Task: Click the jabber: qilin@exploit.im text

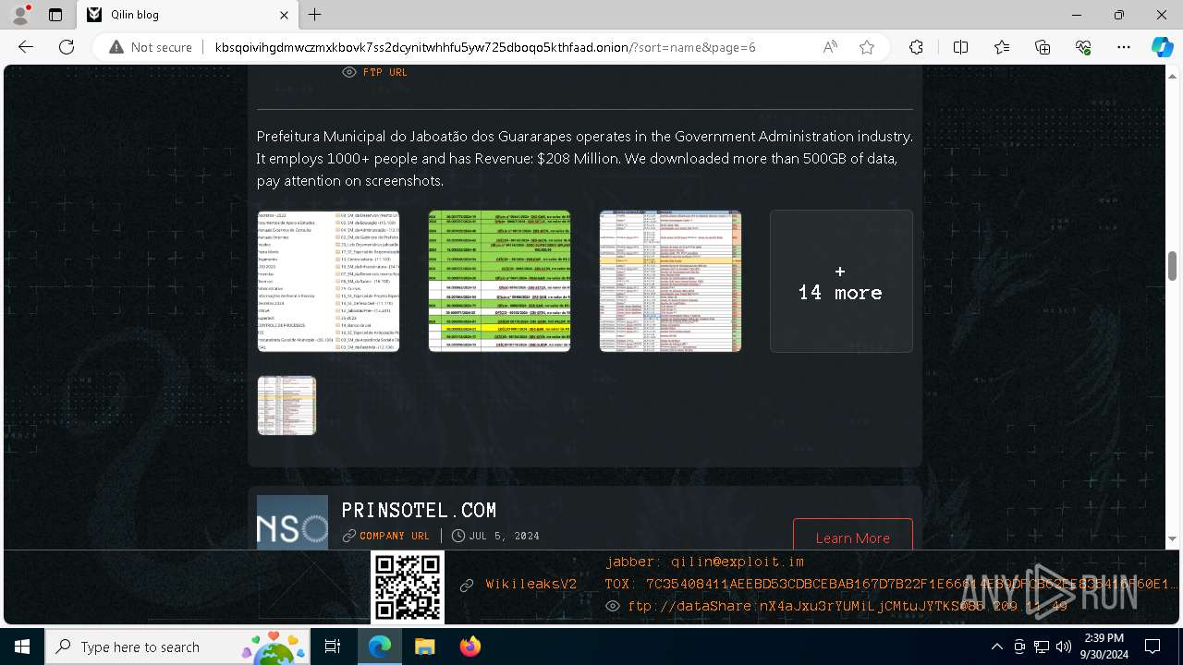Action: (704, 562)
